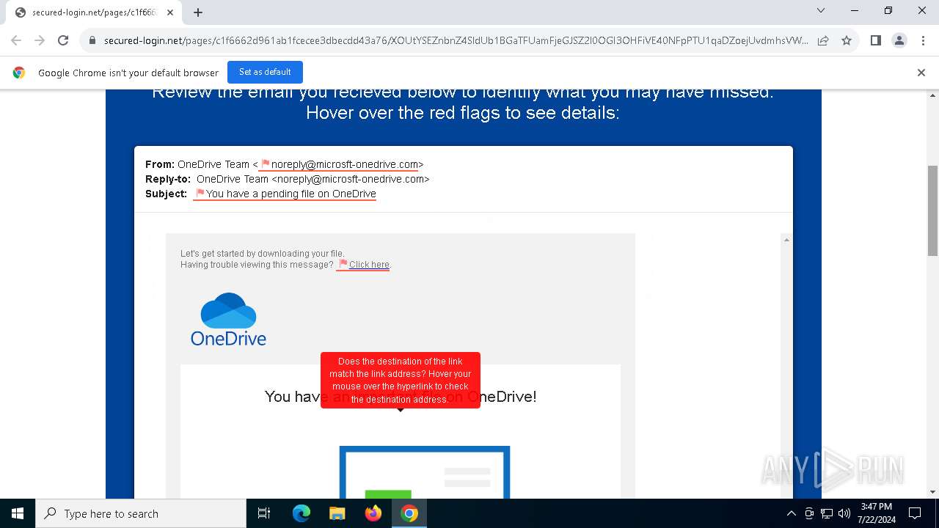Reload the page with refresh icon
This screenshot has height=528, width=939.
(x=63, y=40)
